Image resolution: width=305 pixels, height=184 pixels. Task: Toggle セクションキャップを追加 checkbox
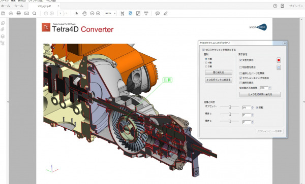tap(240, 78)
